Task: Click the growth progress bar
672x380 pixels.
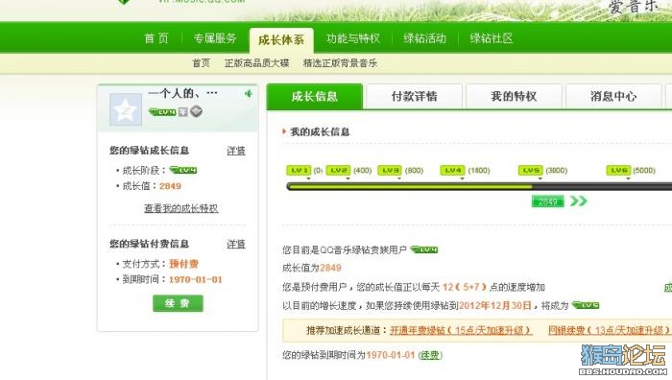Action: (x=479, y=187)
